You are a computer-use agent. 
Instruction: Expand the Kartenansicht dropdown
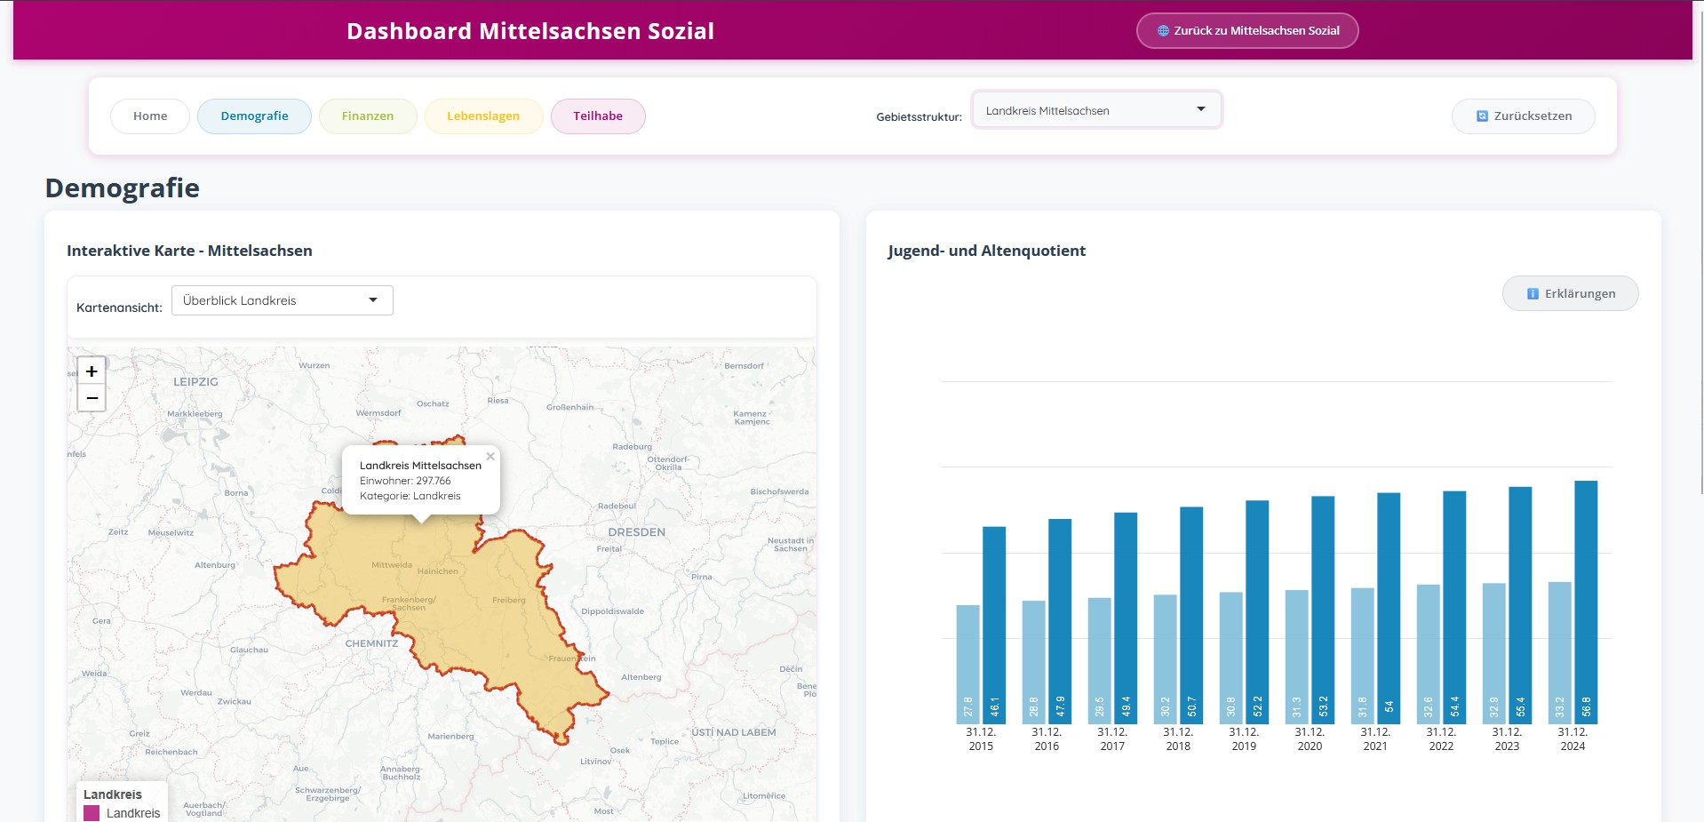tap(282, 300)
